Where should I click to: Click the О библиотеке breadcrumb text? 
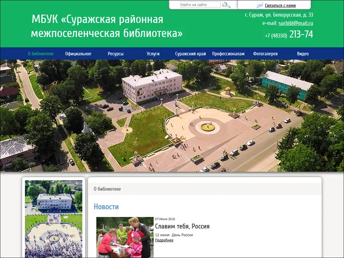[x=107, y=189]
